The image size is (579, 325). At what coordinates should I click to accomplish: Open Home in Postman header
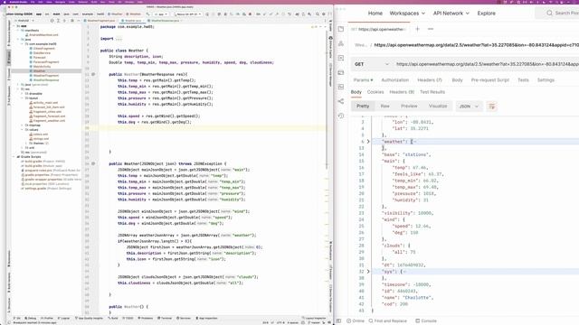[x=375, y=14]
